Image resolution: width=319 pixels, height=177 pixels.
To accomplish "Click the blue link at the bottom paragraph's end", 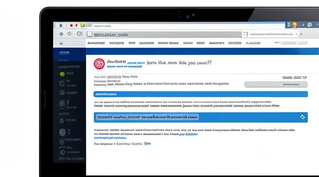I will [147, 144].
